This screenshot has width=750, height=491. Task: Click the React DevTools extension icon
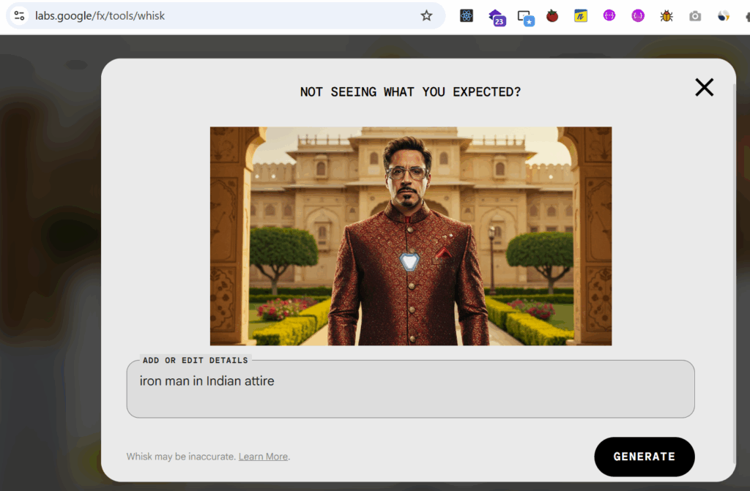coord(467,15)
